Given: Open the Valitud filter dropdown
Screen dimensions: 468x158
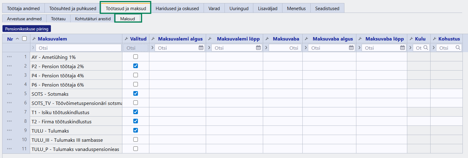Looking at the screenshot, I should [136, 48].
